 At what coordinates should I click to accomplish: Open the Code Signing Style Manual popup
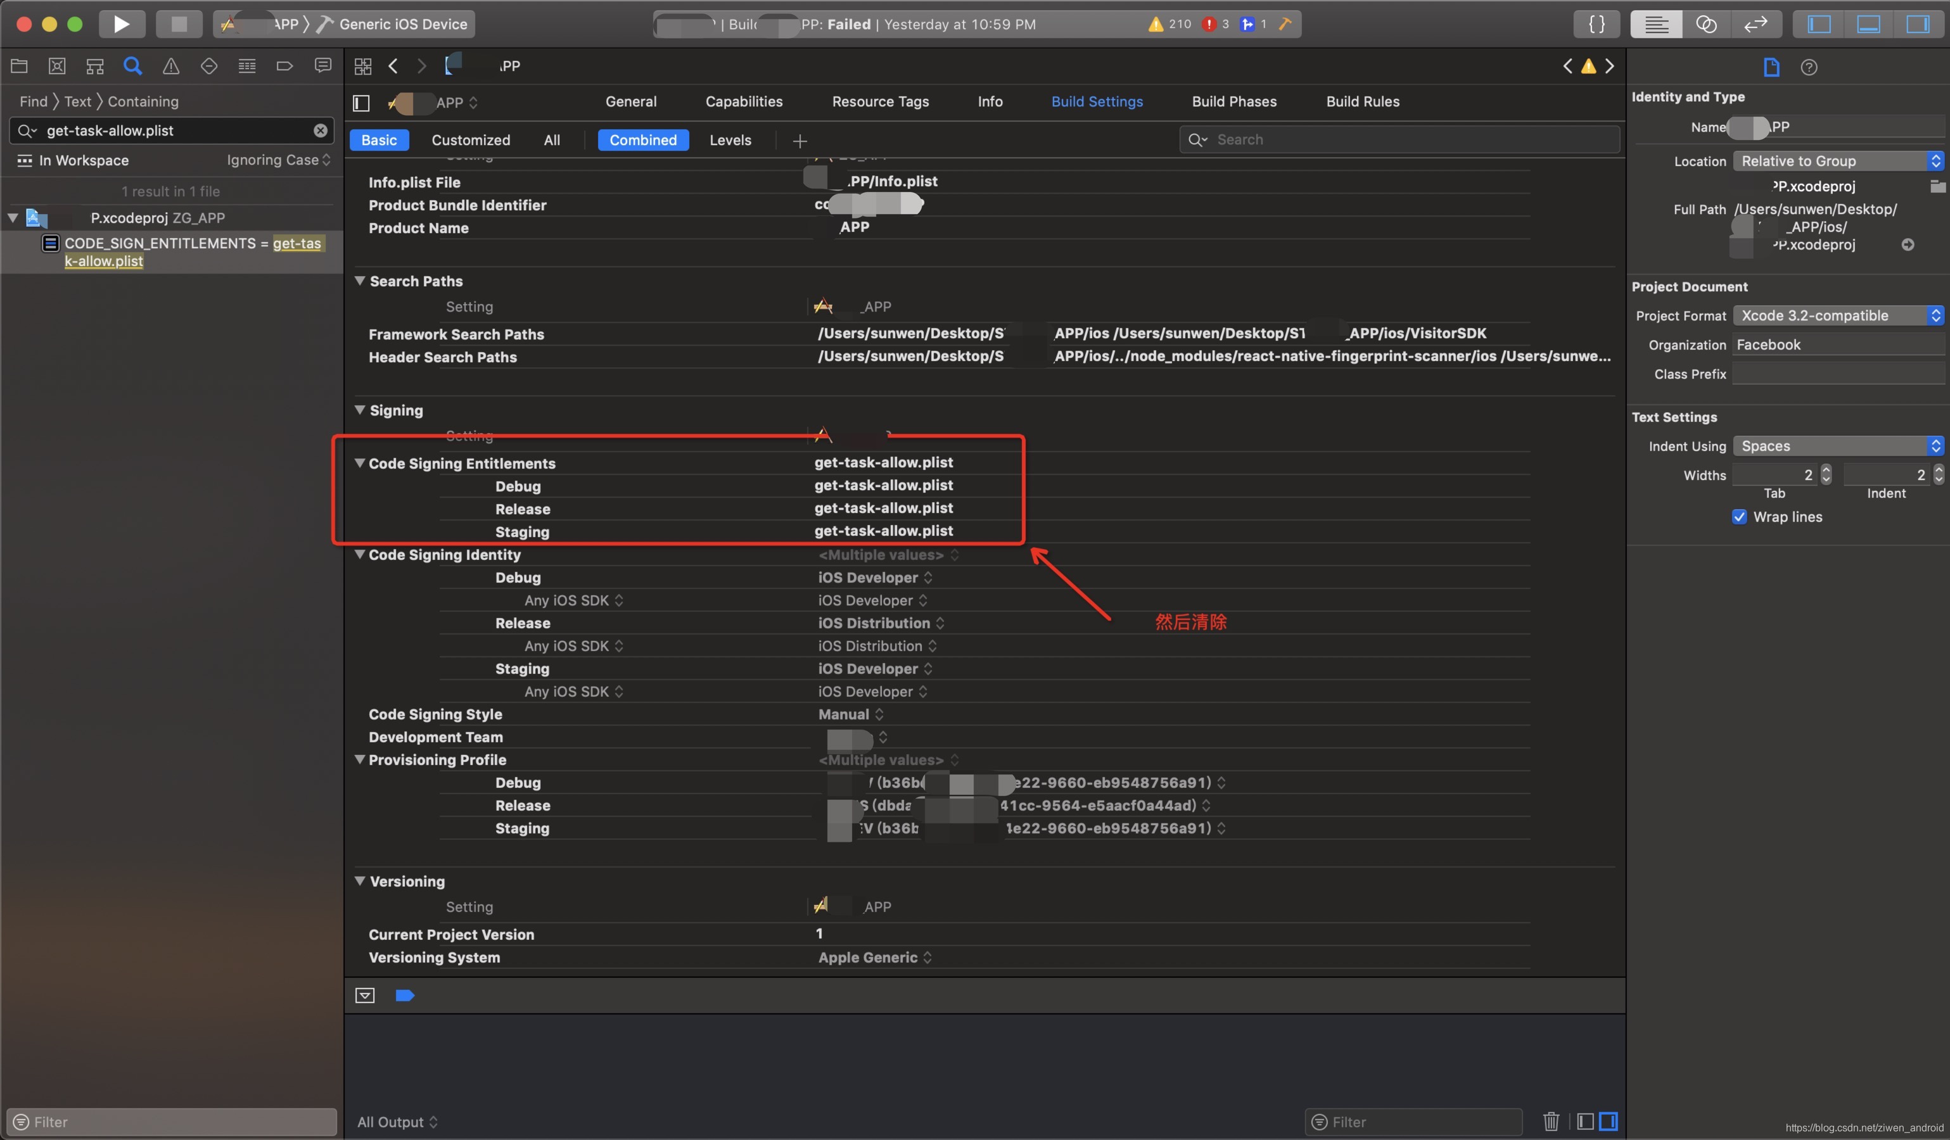click(851, 714)
